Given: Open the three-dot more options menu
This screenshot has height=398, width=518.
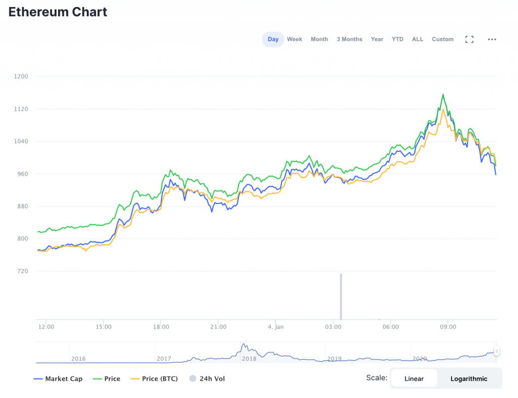Looking at the screenshot, I should (x=492, y=39).
